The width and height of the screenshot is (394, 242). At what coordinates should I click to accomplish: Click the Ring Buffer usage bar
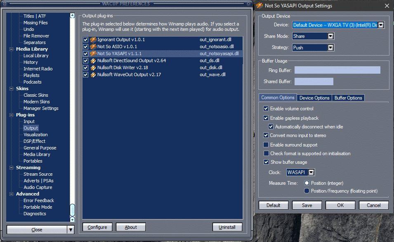click(337, 70)
